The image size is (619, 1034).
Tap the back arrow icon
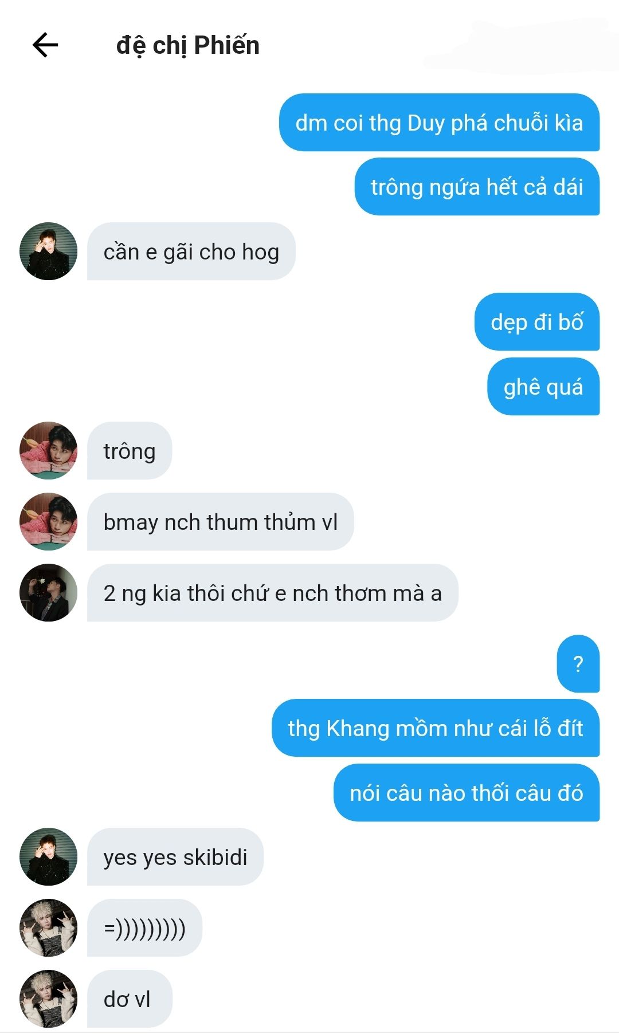[45, 45]
